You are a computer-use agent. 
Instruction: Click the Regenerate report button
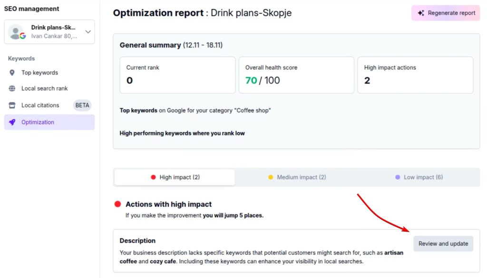click(445, 13)
